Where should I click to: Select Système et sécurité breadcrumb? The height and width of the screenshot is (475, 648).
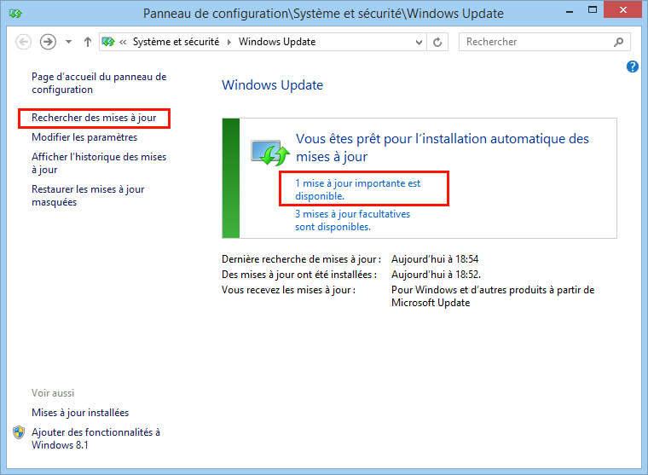176,42
